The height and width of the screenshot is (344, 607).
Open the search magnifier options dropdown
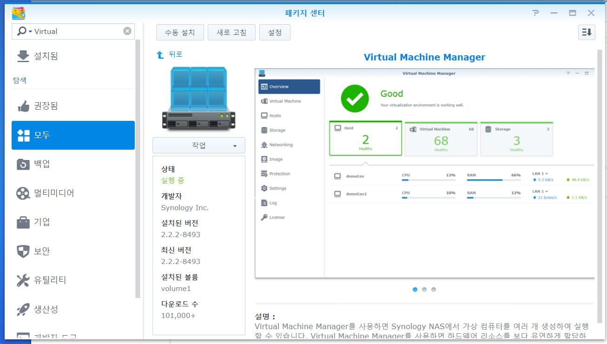(24, 31)
